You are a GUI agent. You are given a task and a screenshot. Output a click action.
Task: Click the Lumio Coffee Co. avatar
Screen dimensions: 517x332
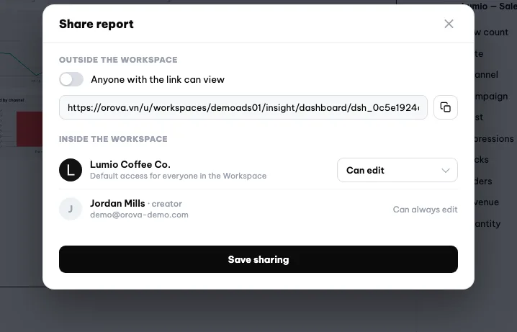(x=71, y=170)
